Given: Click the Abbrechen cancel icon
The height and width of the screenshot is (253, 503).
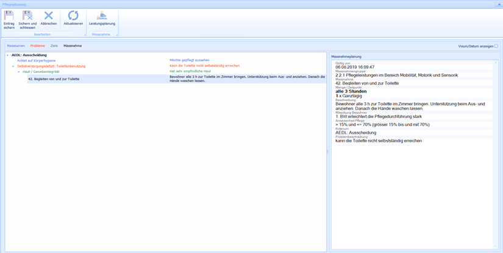Looking at the screenshot, I should tap(48, 16).
